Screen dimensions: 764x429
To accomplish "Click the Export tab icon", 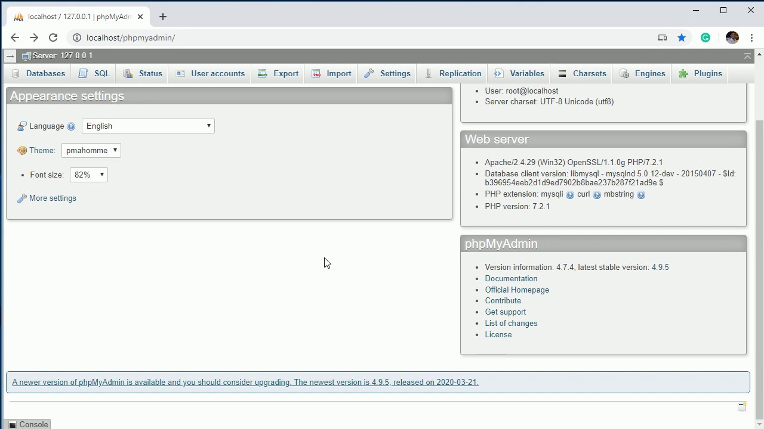I will pos(263,74).
